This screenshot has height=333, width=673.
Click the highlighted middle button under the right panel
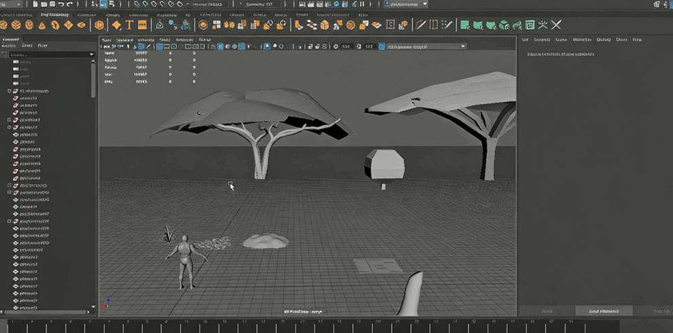coord(603,311)
